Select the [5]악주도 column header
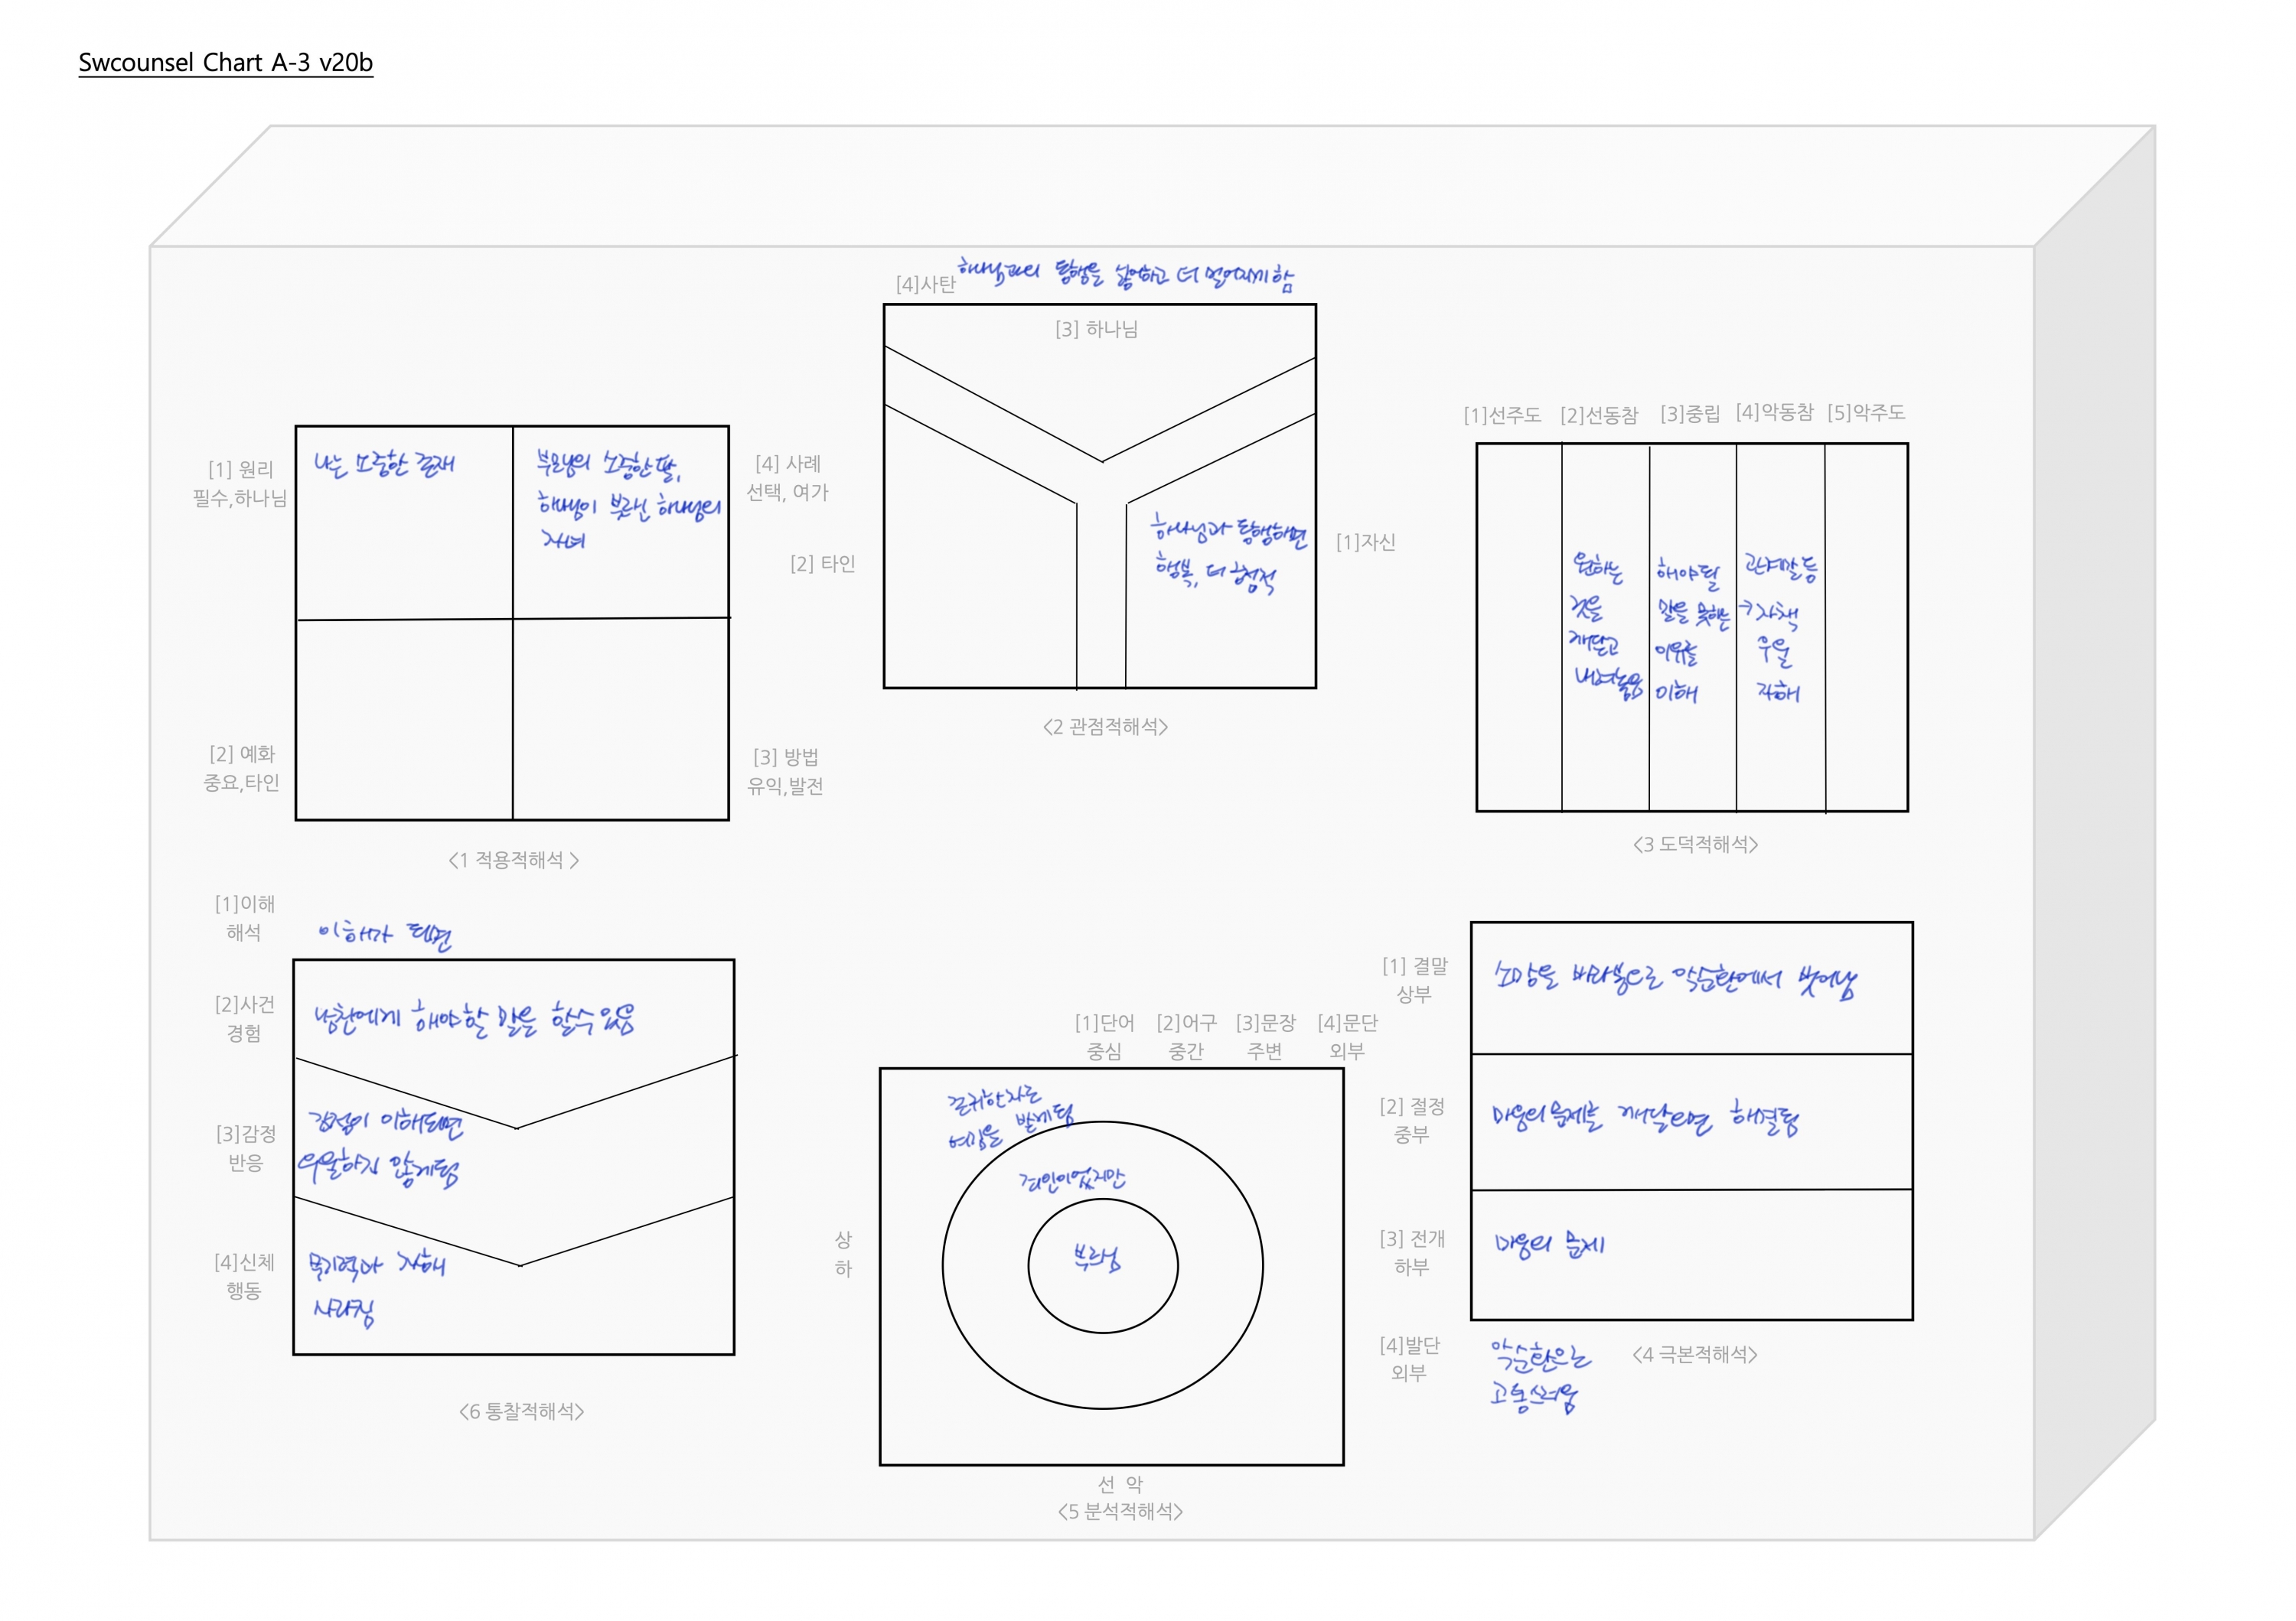Screen dimensions: 2296x1621 1865,413
